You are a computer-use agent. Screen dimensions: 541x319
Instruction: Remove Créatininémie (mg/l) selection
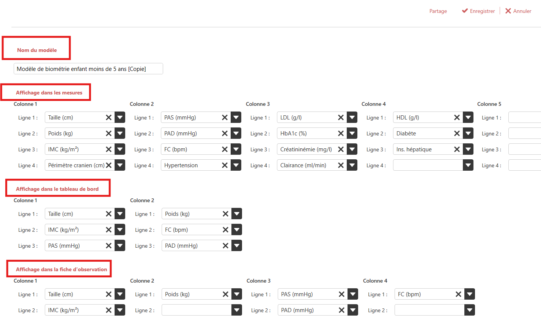[341, 149]
